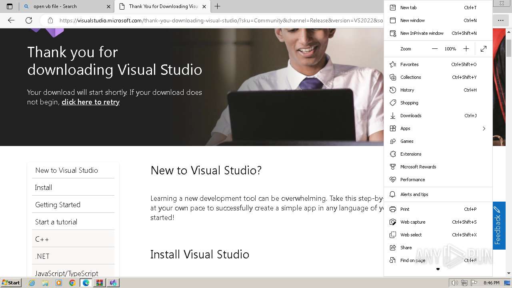Image resolution: width=512 pixels, height=288 pixels.
Task: Click the 8:46 PM system clock
Action: click(492, 283)
